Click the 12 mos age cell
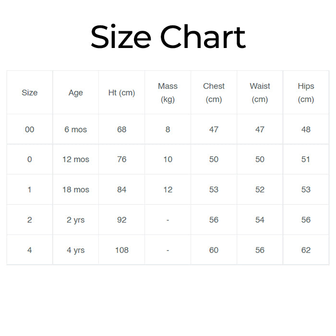The image size is (336, 336). [x=76, y=159]
